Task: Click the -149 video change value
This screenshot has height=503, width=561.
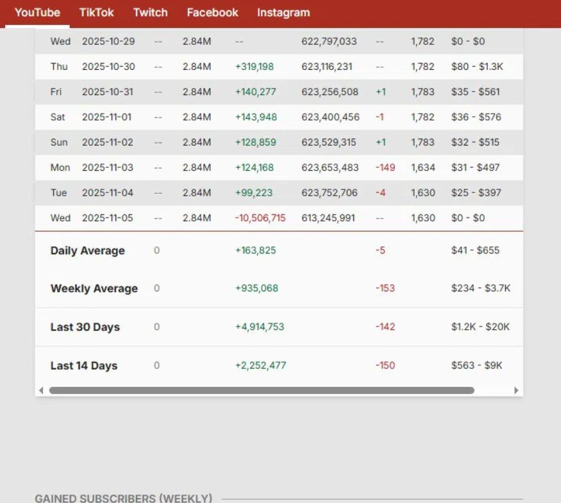Action: [x=385, y=167]
